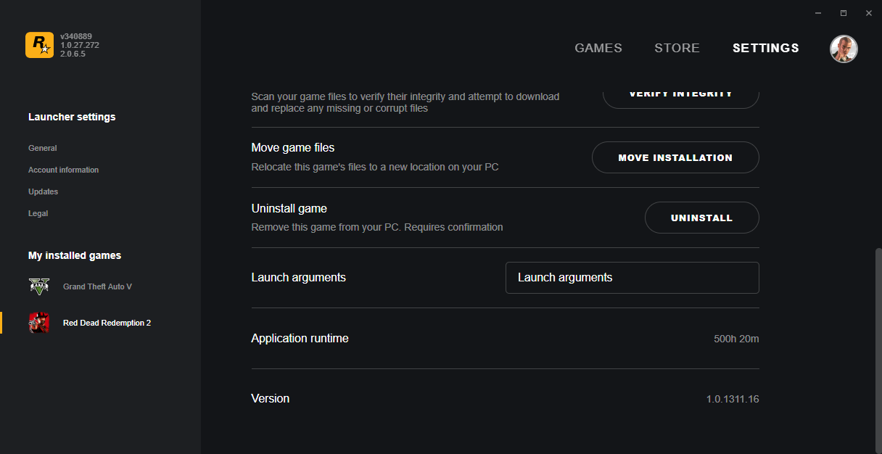The width and height of the screenshot is (882, 454).
Task: Click the Rockstar Games logo icon
Action: [x=39, y=45]
